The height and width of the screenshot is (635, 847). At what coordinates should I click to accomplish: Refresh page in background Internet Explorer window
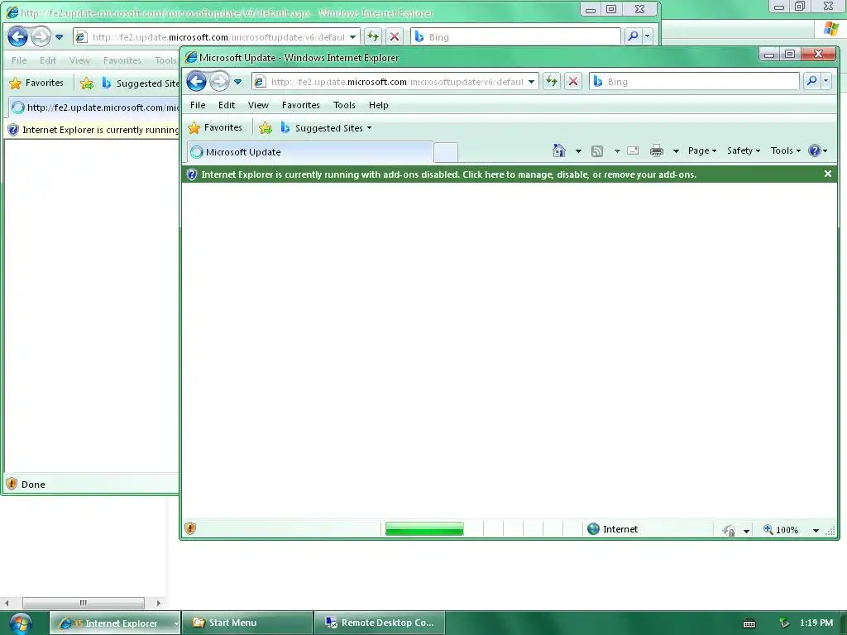click(373, 36)
